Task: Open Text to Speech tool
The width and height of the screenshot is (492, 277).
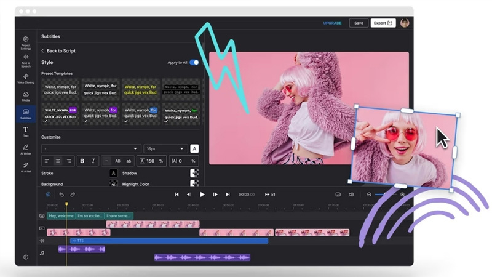Action: point(26,61)
